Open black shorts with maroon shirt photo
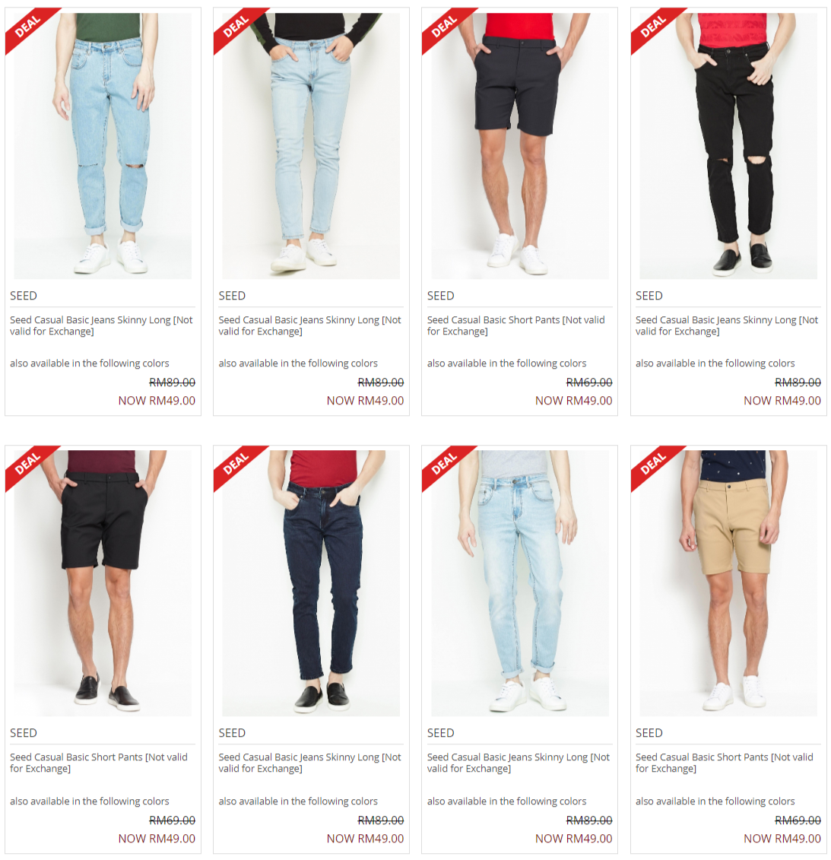 click(x=103, y=583)
